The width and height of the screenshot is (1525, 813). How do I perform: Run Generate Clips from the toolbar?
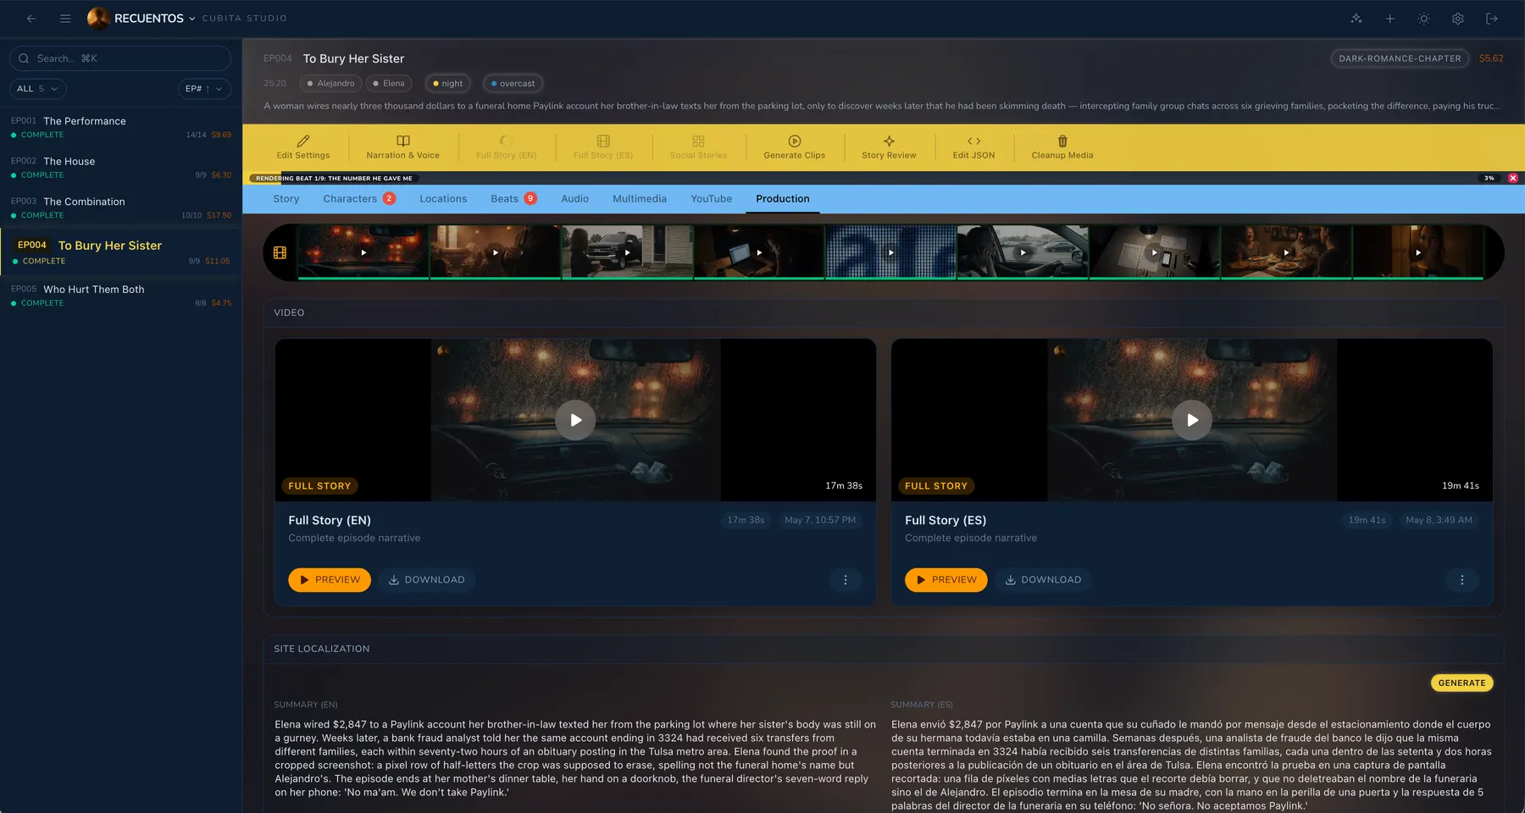[795, 147]
